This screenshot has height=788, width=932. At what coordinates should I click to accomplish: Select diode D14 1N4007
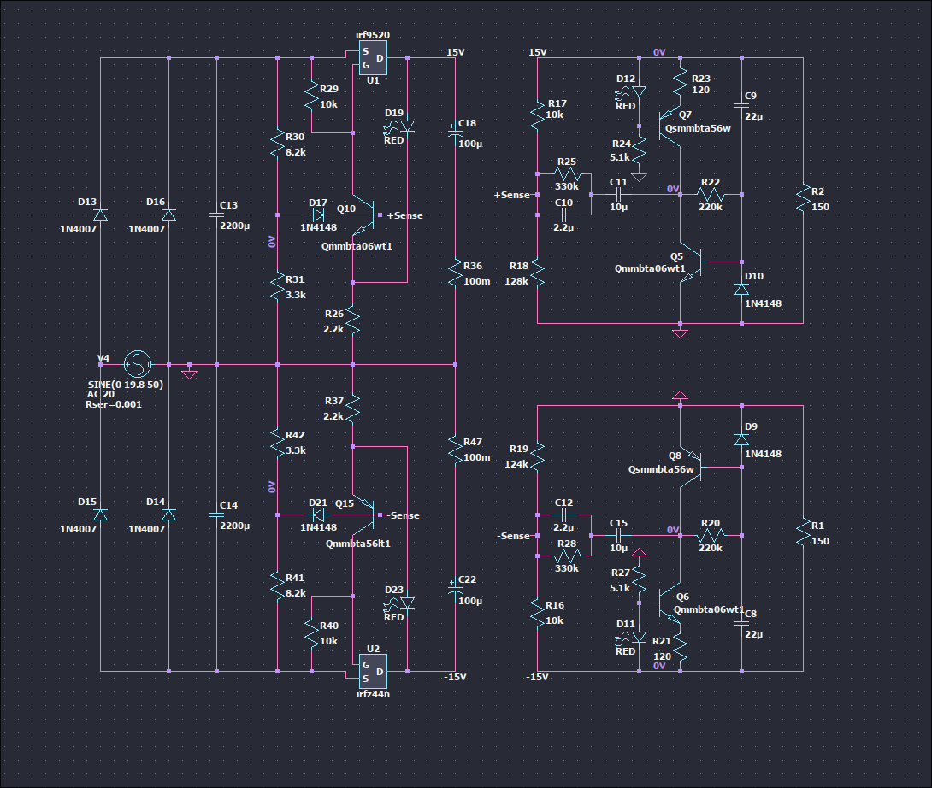click(168, 515)
